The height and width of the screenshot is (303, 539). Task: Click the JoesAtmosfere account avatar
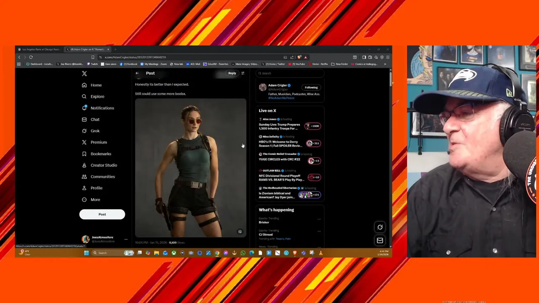tap(85, 239)
